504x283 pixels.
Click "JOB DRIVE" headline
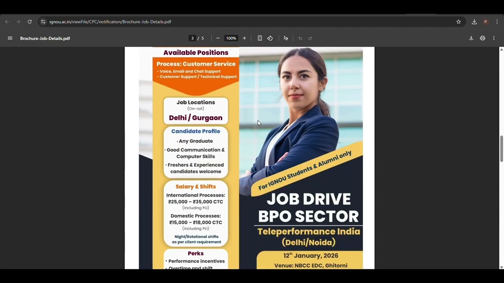click(x=309, y=199)
